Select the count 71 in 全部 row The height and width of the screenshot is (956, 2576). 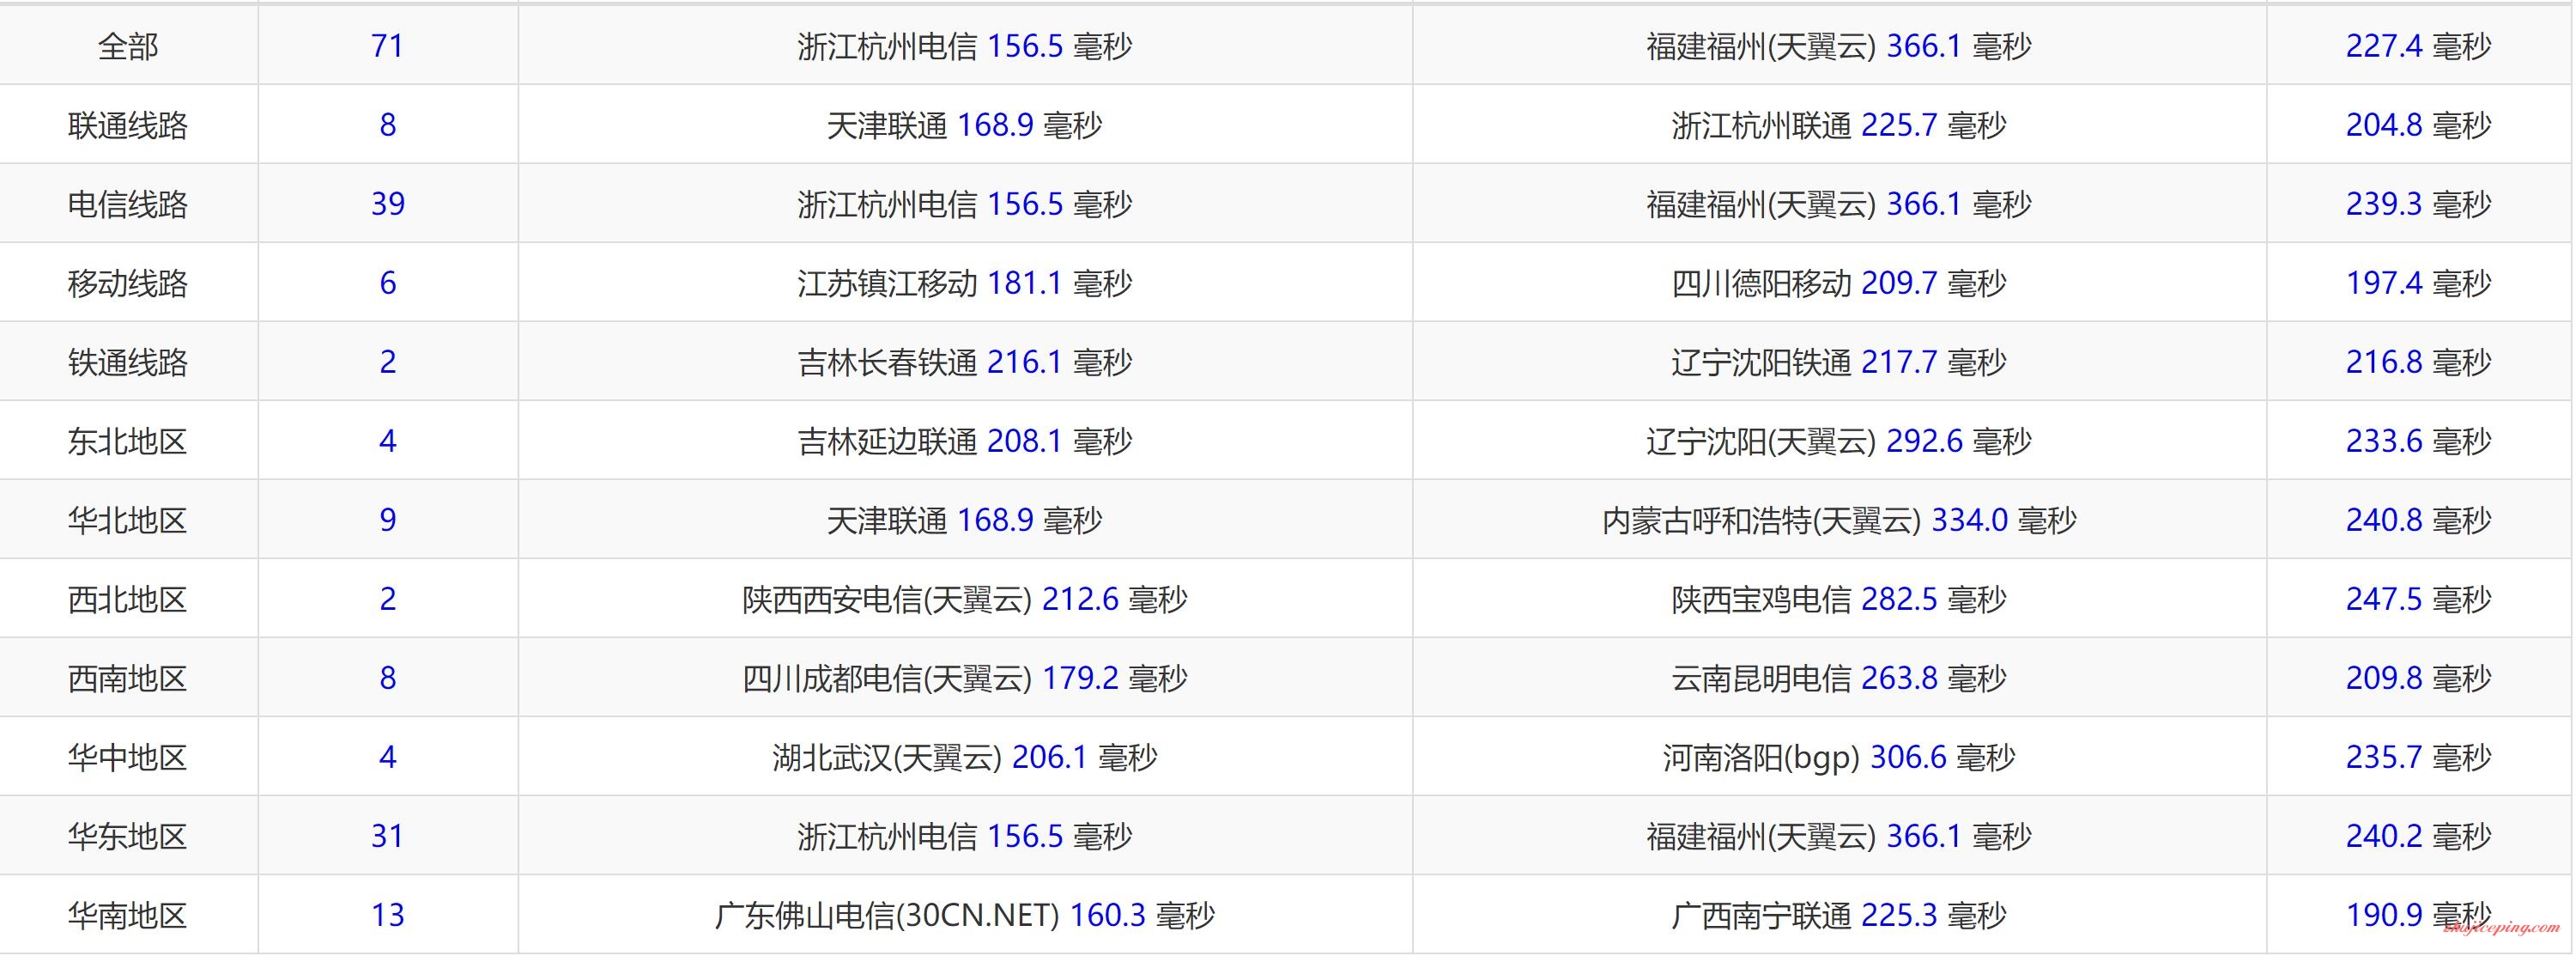[x=387, y=46]
